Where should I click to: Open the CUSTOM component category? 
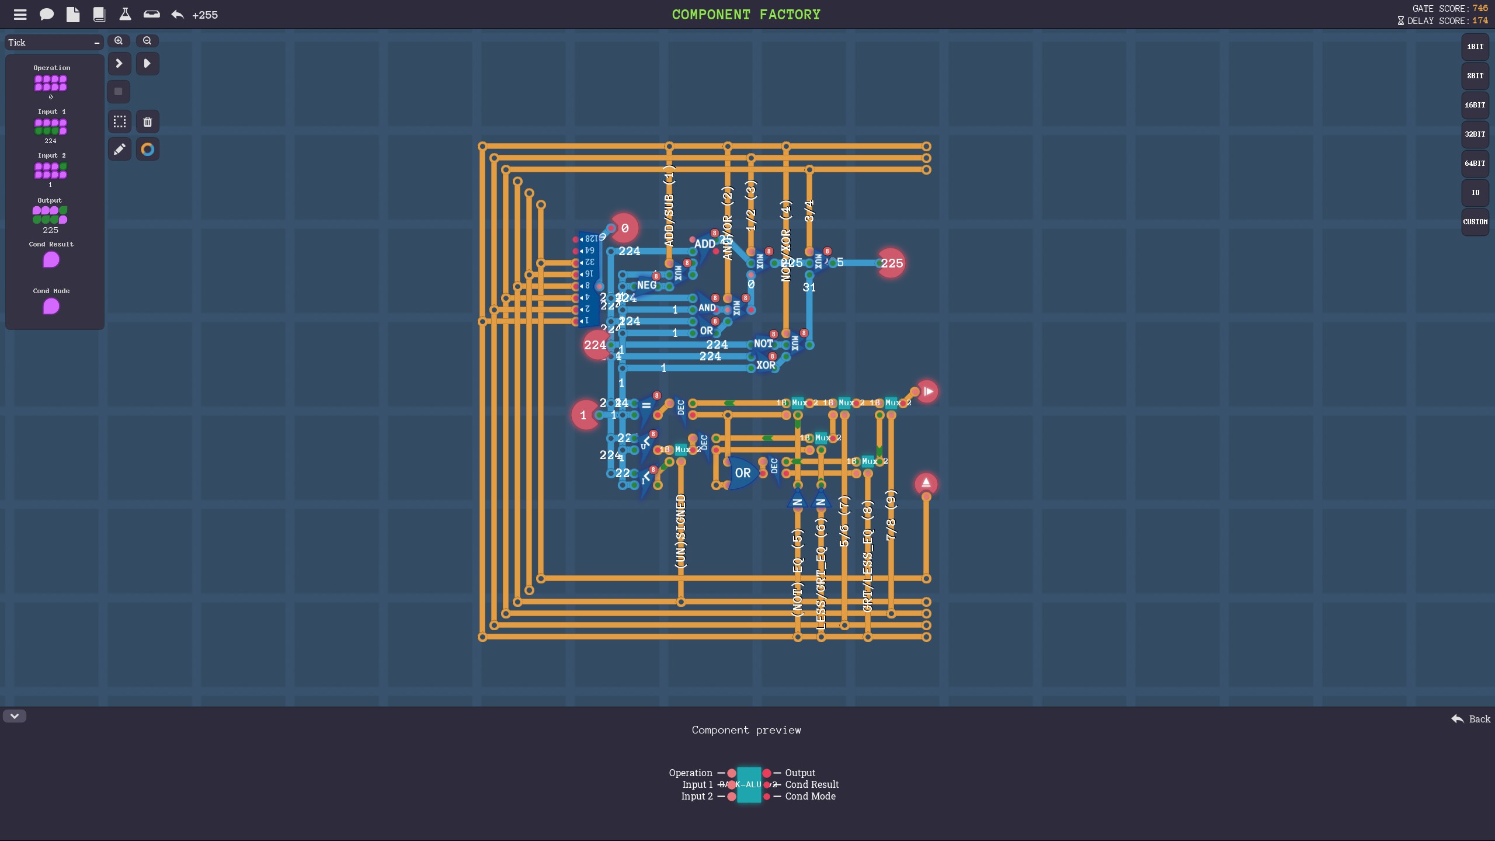tap(1475, 222)
